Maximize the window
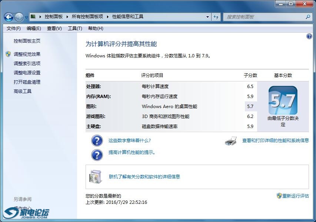Viewport: 316px width, 222px height. pos(290,3)
